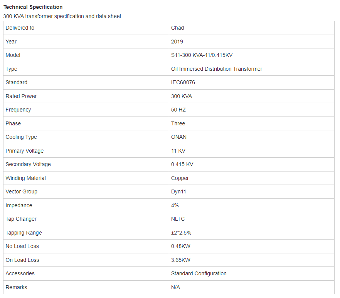Click the NLTC tap changer value

[x=178, y=219]
